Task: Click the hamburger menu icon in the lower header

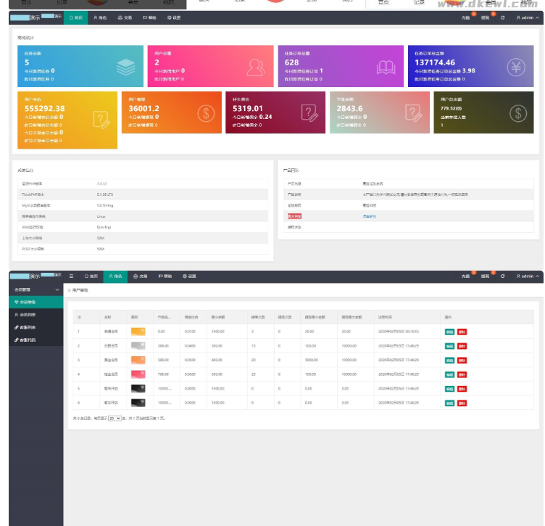Action: coord(71,276)
